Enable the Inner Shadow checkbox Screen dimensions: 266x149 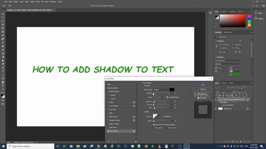click(108, 106)
